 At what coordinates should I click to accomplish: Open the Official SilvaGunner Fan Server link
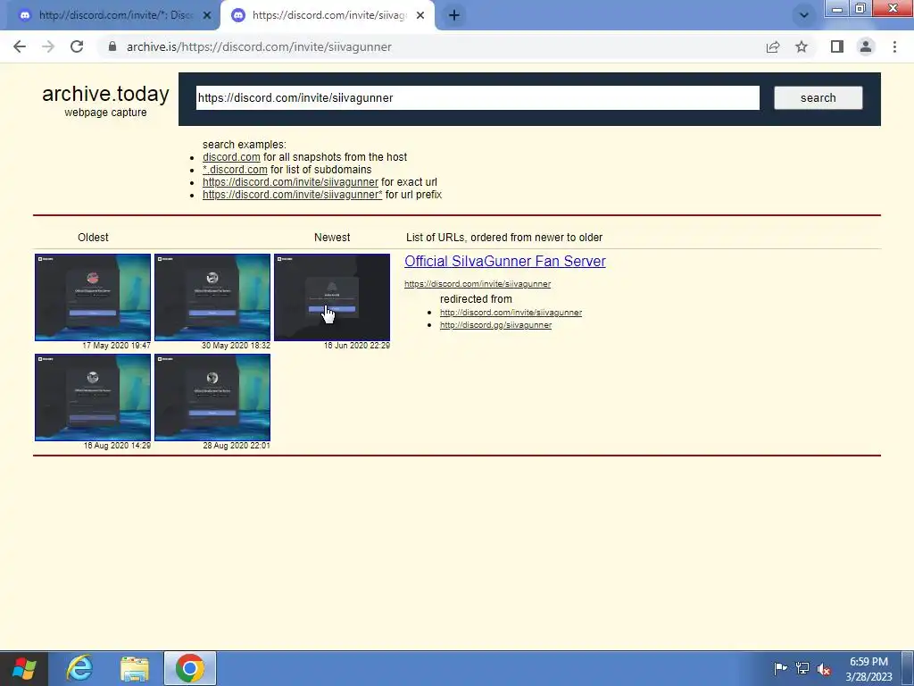point(505,262)
